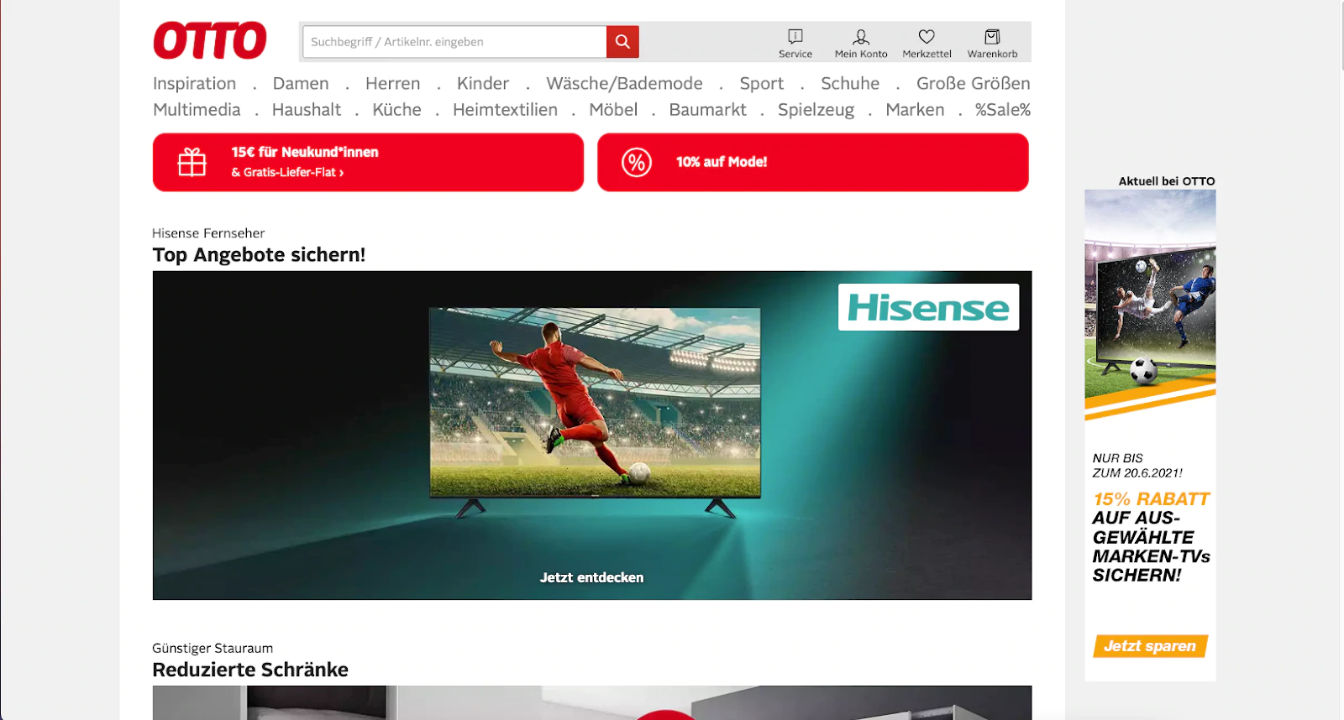This screenshot has width=1344, height=720.
Task: Click the 15% RABATT ad text
Action: point(1151,499)
